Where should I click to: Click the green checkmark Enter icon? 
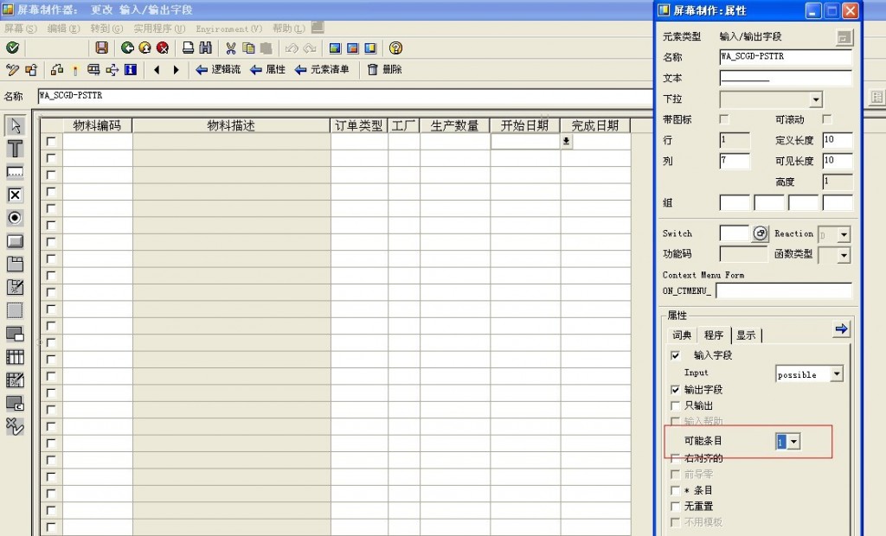(x=12, y=48)
